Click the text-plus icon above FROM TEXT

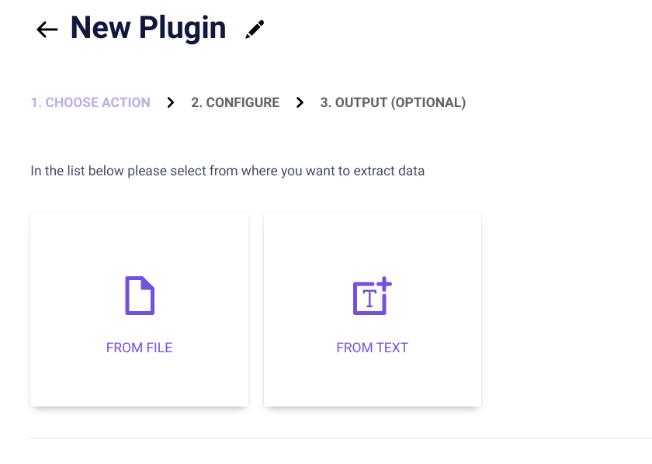click(373, 296)
